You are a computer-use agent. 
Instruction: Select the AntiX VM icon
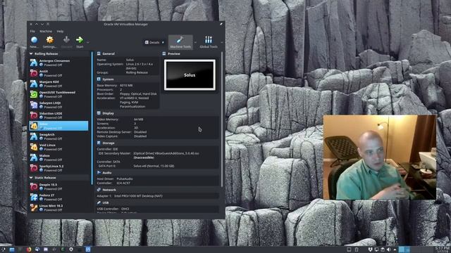(x=34, y=73)
